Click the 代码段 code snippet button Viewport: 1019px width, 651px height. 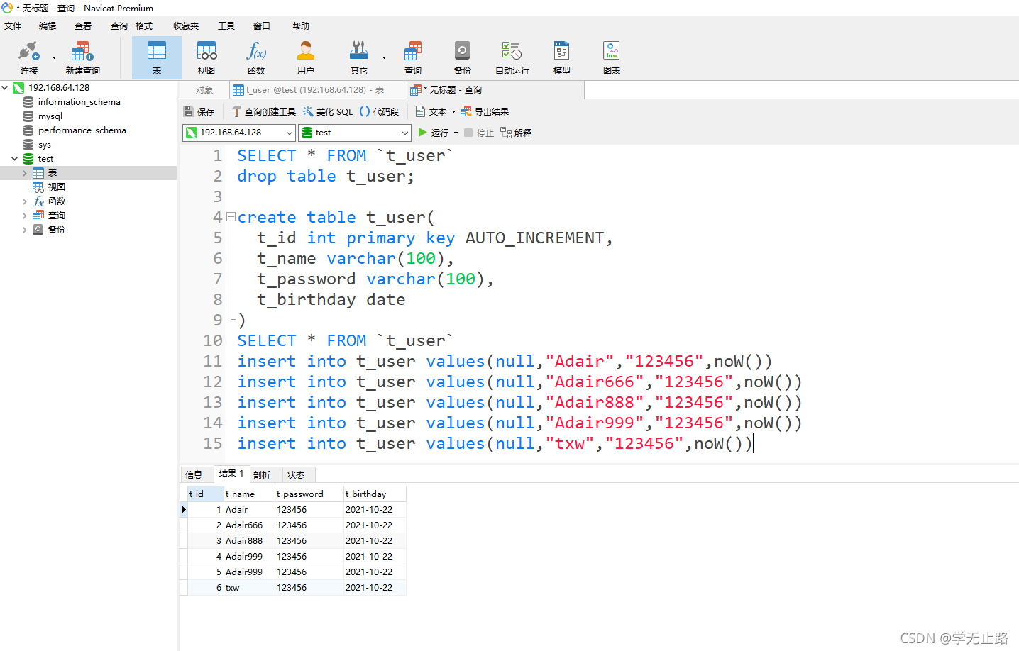[x=379, y=111]
